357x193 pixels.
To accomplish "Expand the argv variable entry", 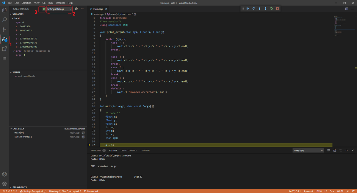I will (14, 50).
